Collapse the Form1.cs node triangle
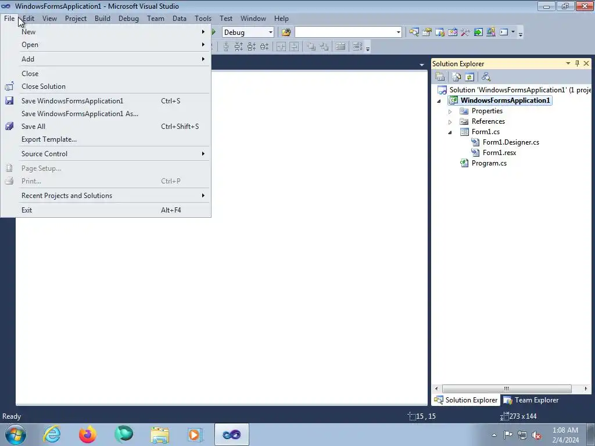 450,132
